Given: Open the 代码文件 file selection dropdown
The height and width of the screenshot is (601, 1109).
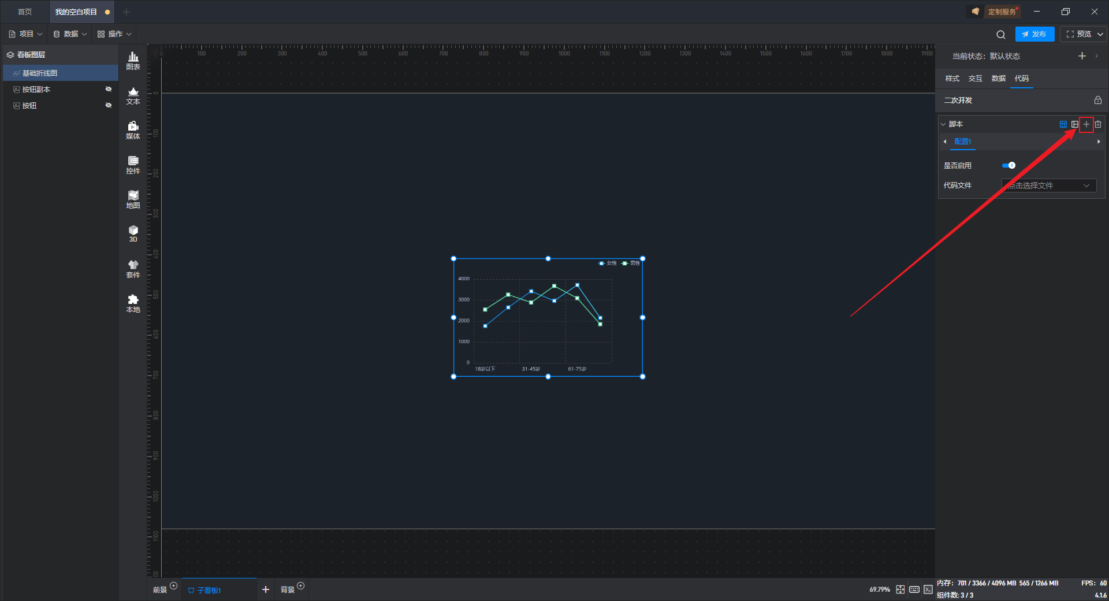Looking at the screenshot, I should [1048, 186].
